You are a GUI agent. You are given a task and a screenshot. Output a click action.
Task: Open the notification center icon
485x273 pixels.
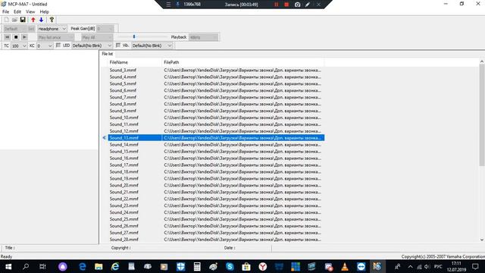(x=475, y=266)
